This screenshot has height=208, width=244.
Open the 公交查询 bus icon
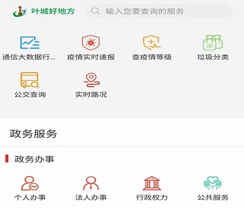pos(30,80)
